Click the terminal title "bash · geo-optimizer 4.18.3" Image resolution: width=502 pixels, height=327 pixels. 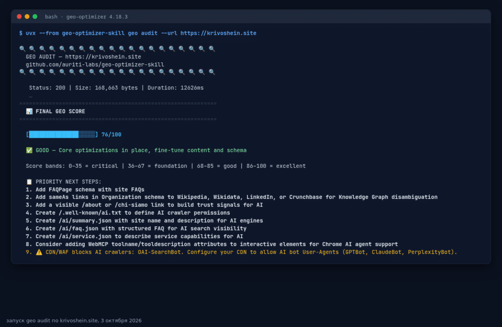pos(86,17)
